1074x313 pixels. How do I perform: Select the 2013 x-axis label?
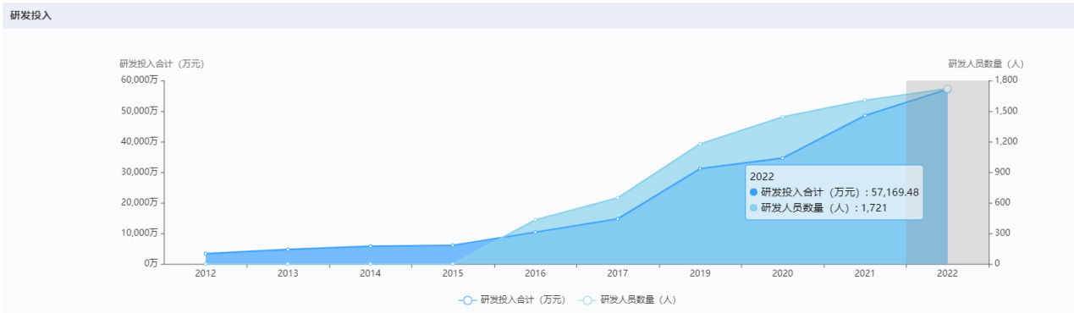tap(288, 273)
